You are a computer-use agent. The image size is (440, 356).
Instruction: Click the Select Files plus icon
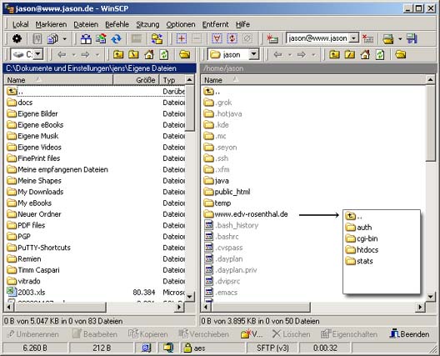182,38
